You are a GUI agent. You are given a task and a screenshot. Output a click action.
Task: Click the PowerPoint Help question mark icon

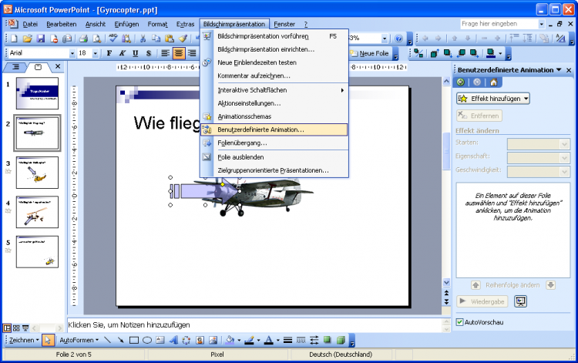[398, 39]
